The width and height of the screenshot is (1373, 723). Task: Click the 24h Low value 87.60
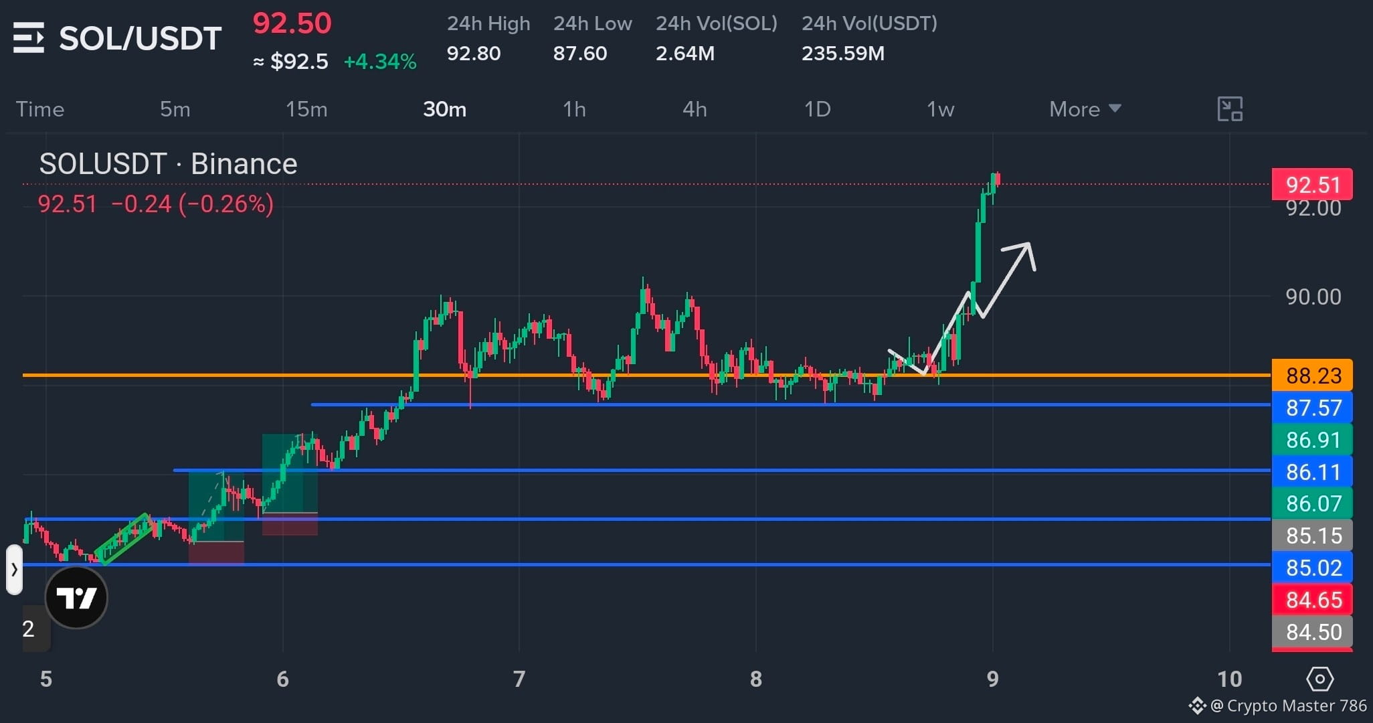580,53
